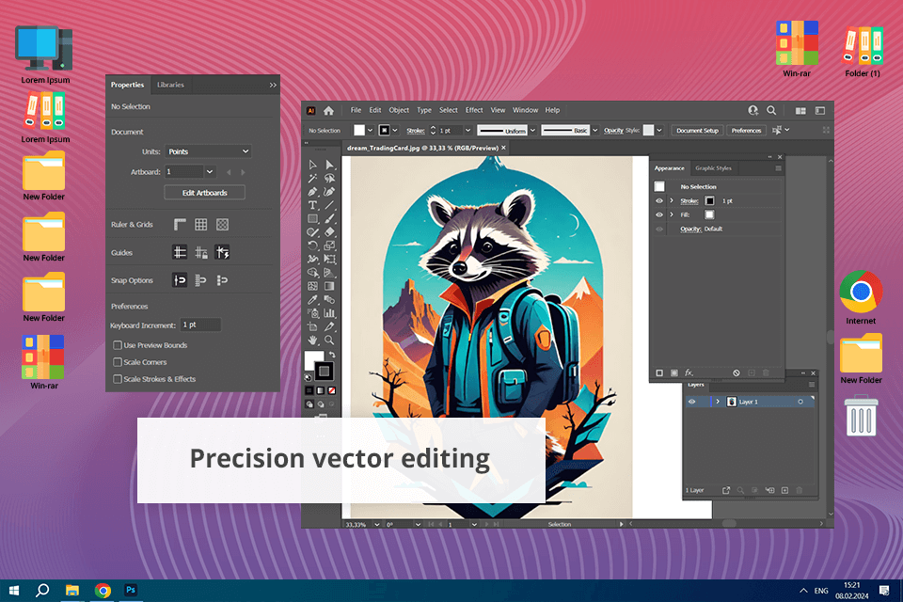Click the Document Setup button
Viewport: 903px width, 602px height.
697,131
